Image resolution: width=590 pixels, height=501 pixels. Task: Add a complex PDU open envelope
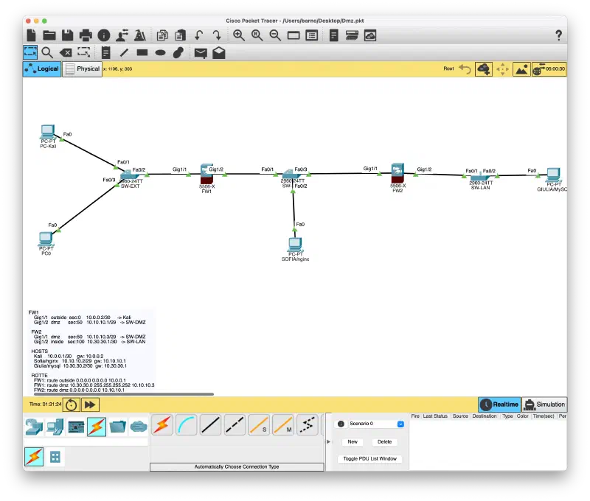tap(219, 52)
